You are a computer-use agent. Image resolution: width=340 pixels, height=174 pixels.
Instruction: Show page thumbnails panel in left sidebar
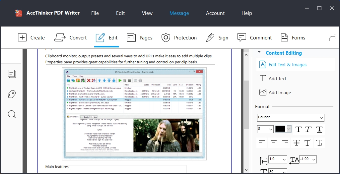[12, 74]
